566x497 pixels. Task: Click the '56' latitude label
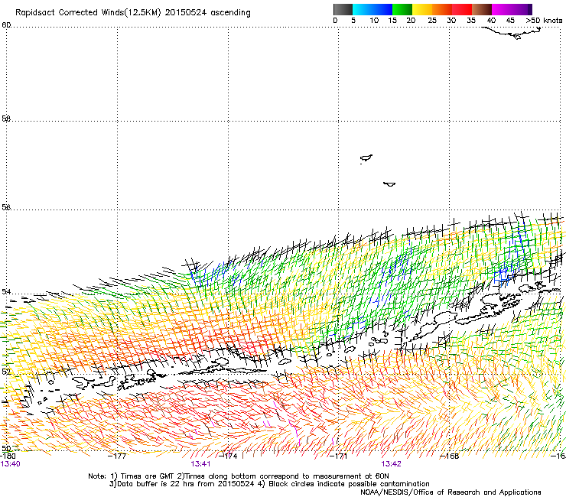coord(6,207)
